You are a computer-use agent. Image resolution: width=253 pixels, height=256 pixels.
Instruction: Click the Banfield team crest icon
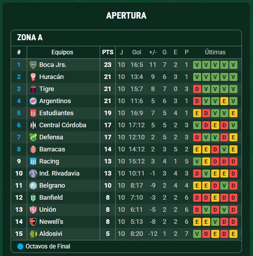coord(33,198)
